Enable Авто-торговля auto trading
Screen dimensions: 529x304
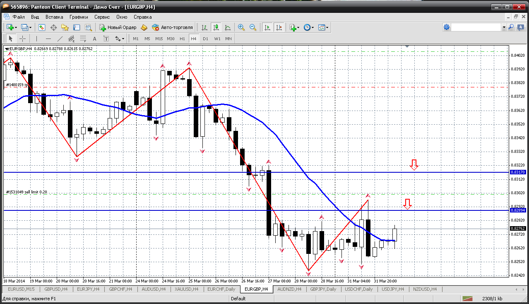(172, 27)
